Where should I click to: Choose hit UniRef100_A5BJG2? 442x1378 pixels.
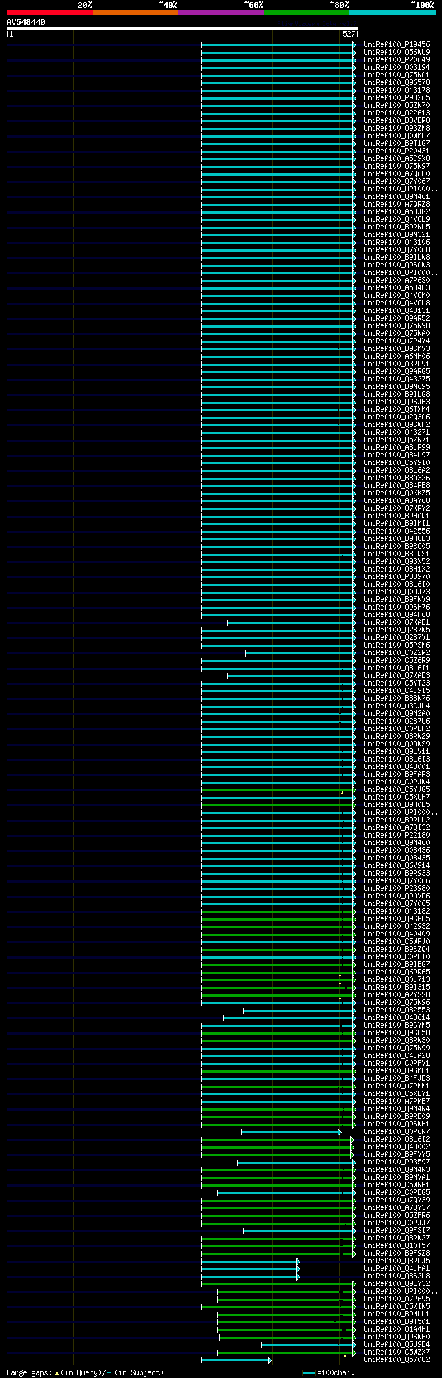click(396, 211)
